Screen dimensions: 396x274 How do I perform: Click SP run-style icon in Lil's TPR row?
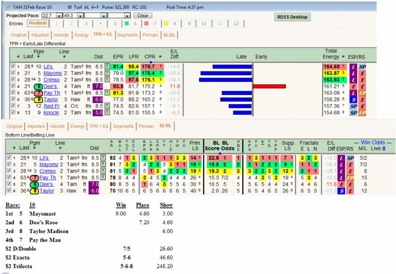click(x=362, y=67)
